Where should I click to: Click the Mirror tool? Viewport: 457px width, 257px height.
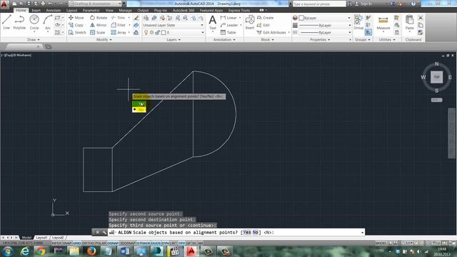tap(99, 25)
